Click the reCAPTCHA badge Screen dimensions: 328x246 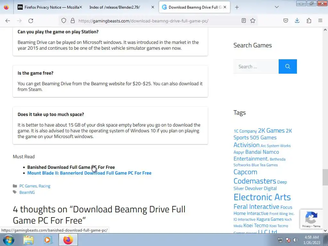(x=311, y=219)
